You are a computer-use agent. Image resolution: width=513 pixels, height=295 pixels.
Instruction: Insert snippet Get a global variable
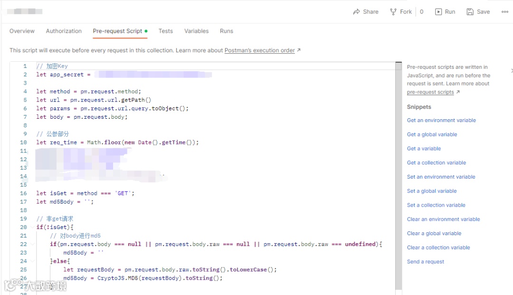coord(432,134)
